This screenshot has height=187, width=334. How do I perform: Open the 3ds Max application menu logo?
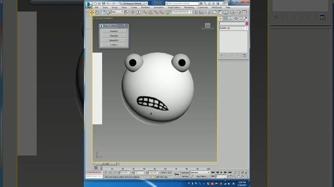tap(89, 5)
